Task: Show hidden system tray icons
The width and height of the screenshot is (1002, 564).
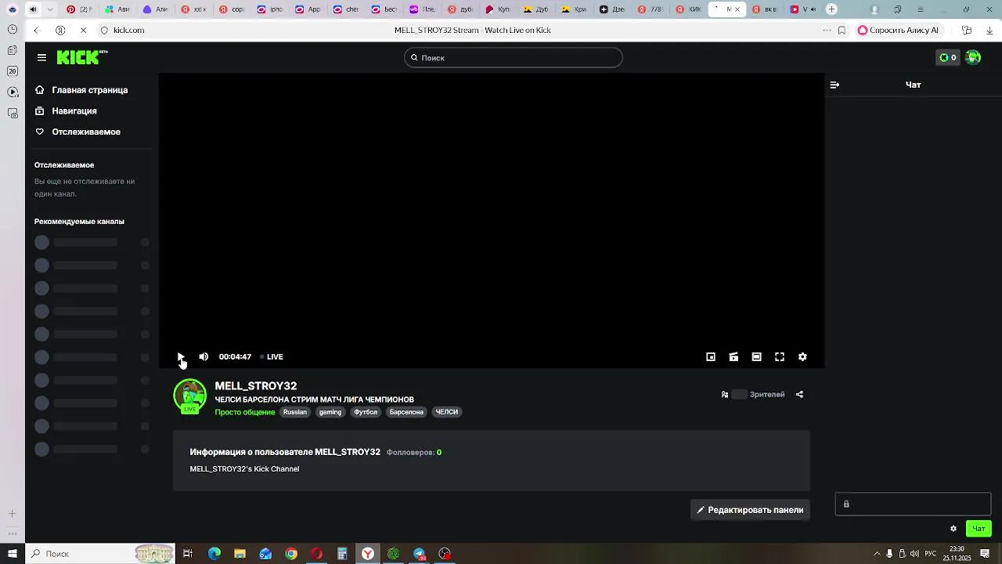Action: coord(877,554)
